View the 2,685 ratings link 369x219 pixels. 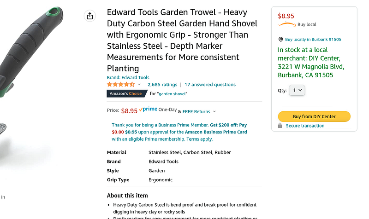(x=162, y=85)
